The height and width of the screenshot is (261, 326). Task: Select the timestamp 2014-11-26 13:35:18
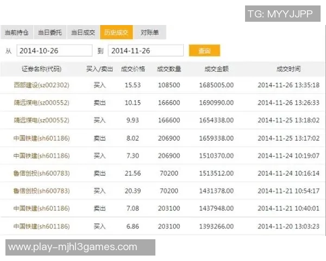click(289, 85)
